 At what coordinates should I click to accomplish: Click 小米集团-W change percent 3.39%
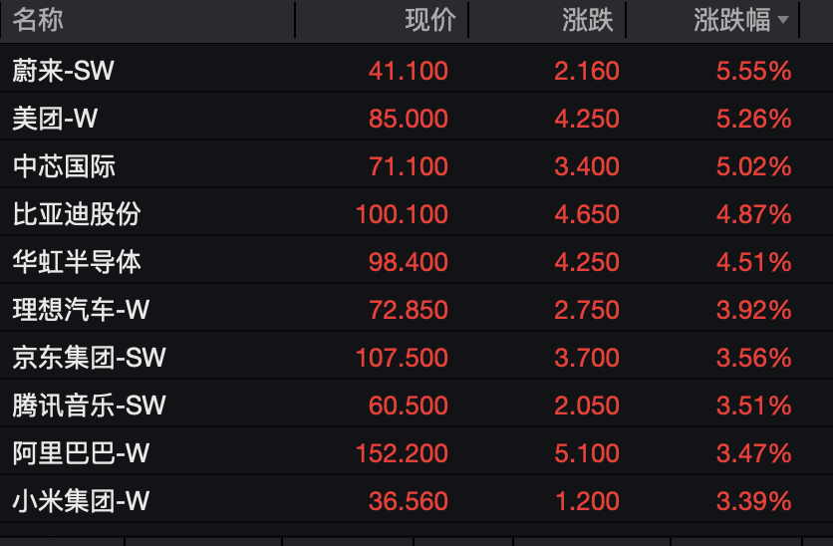click(x=753, y=501)
